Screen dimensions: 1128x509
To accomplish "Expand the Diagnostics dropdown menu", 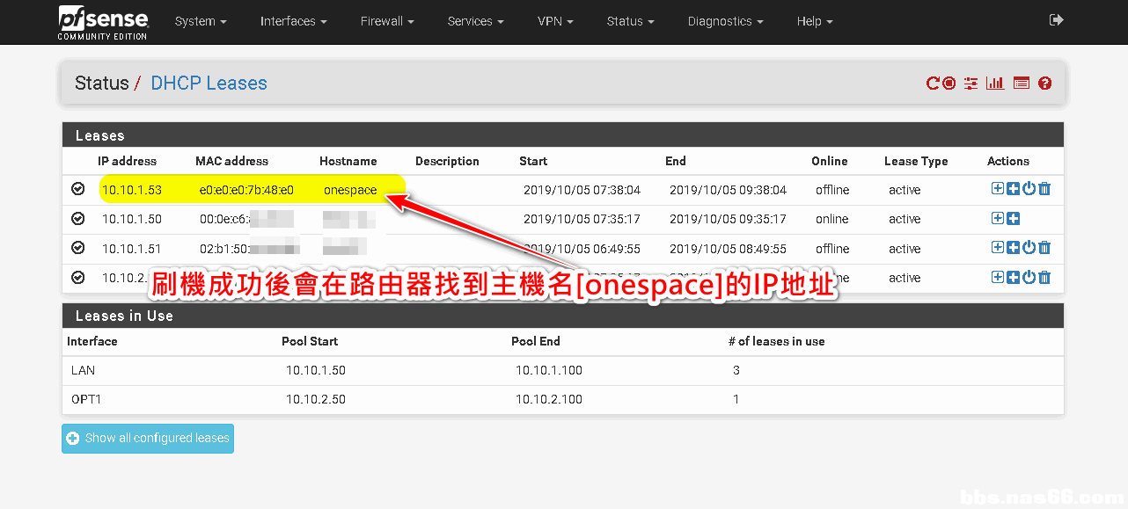I will pos(725,21).
